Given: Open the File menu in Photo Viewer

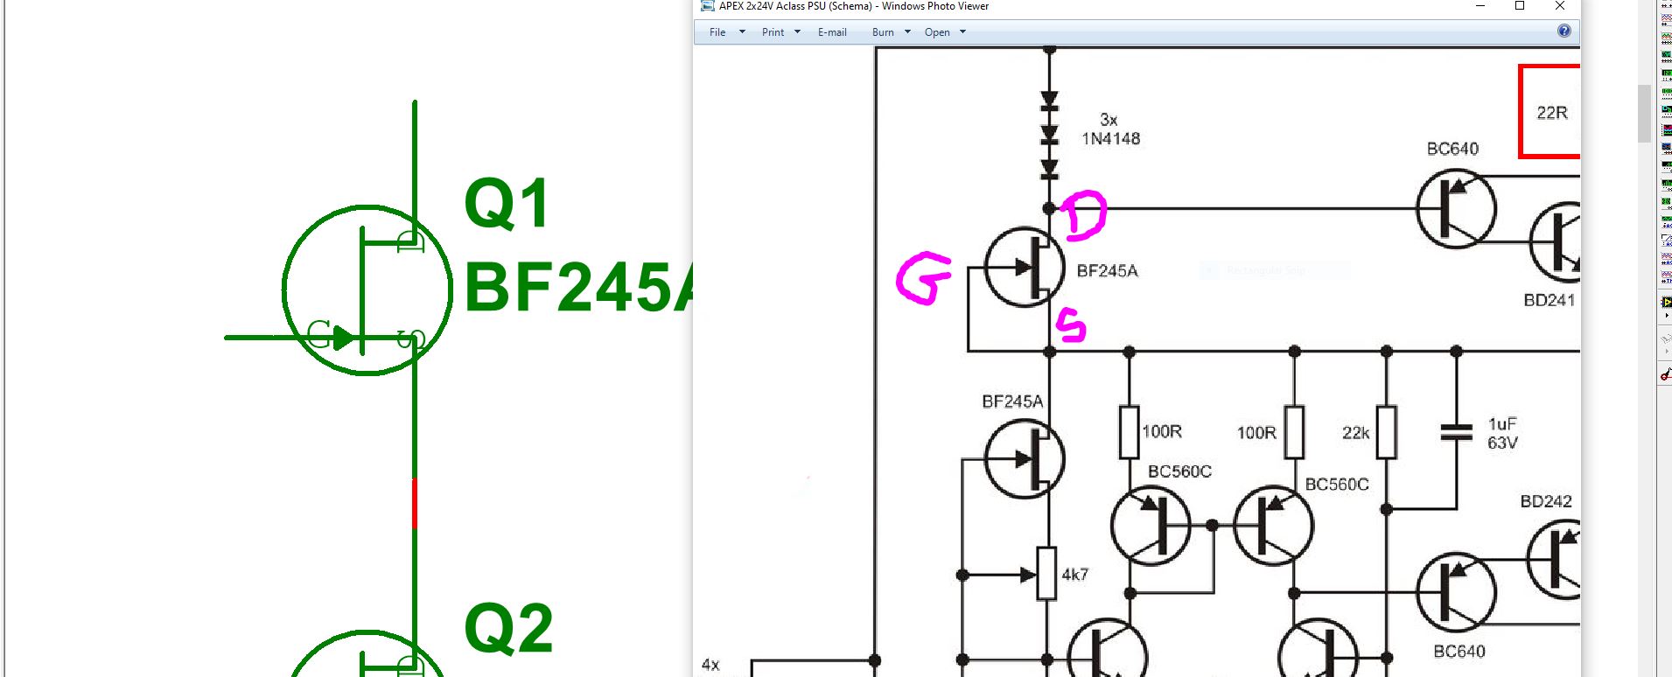Looking at the screenshot, I should [717, 32].
